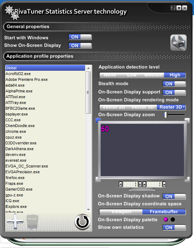
Task: Select D3DOverrider.exe profile
Action: click(x=45, y=143)
